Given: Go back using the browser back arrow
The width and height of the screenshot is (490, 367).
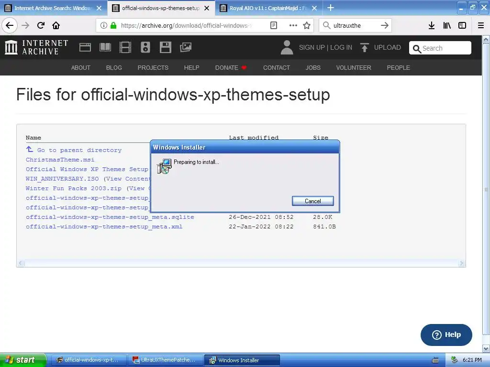Looking at the screenshot, I should tap(10, 25).
